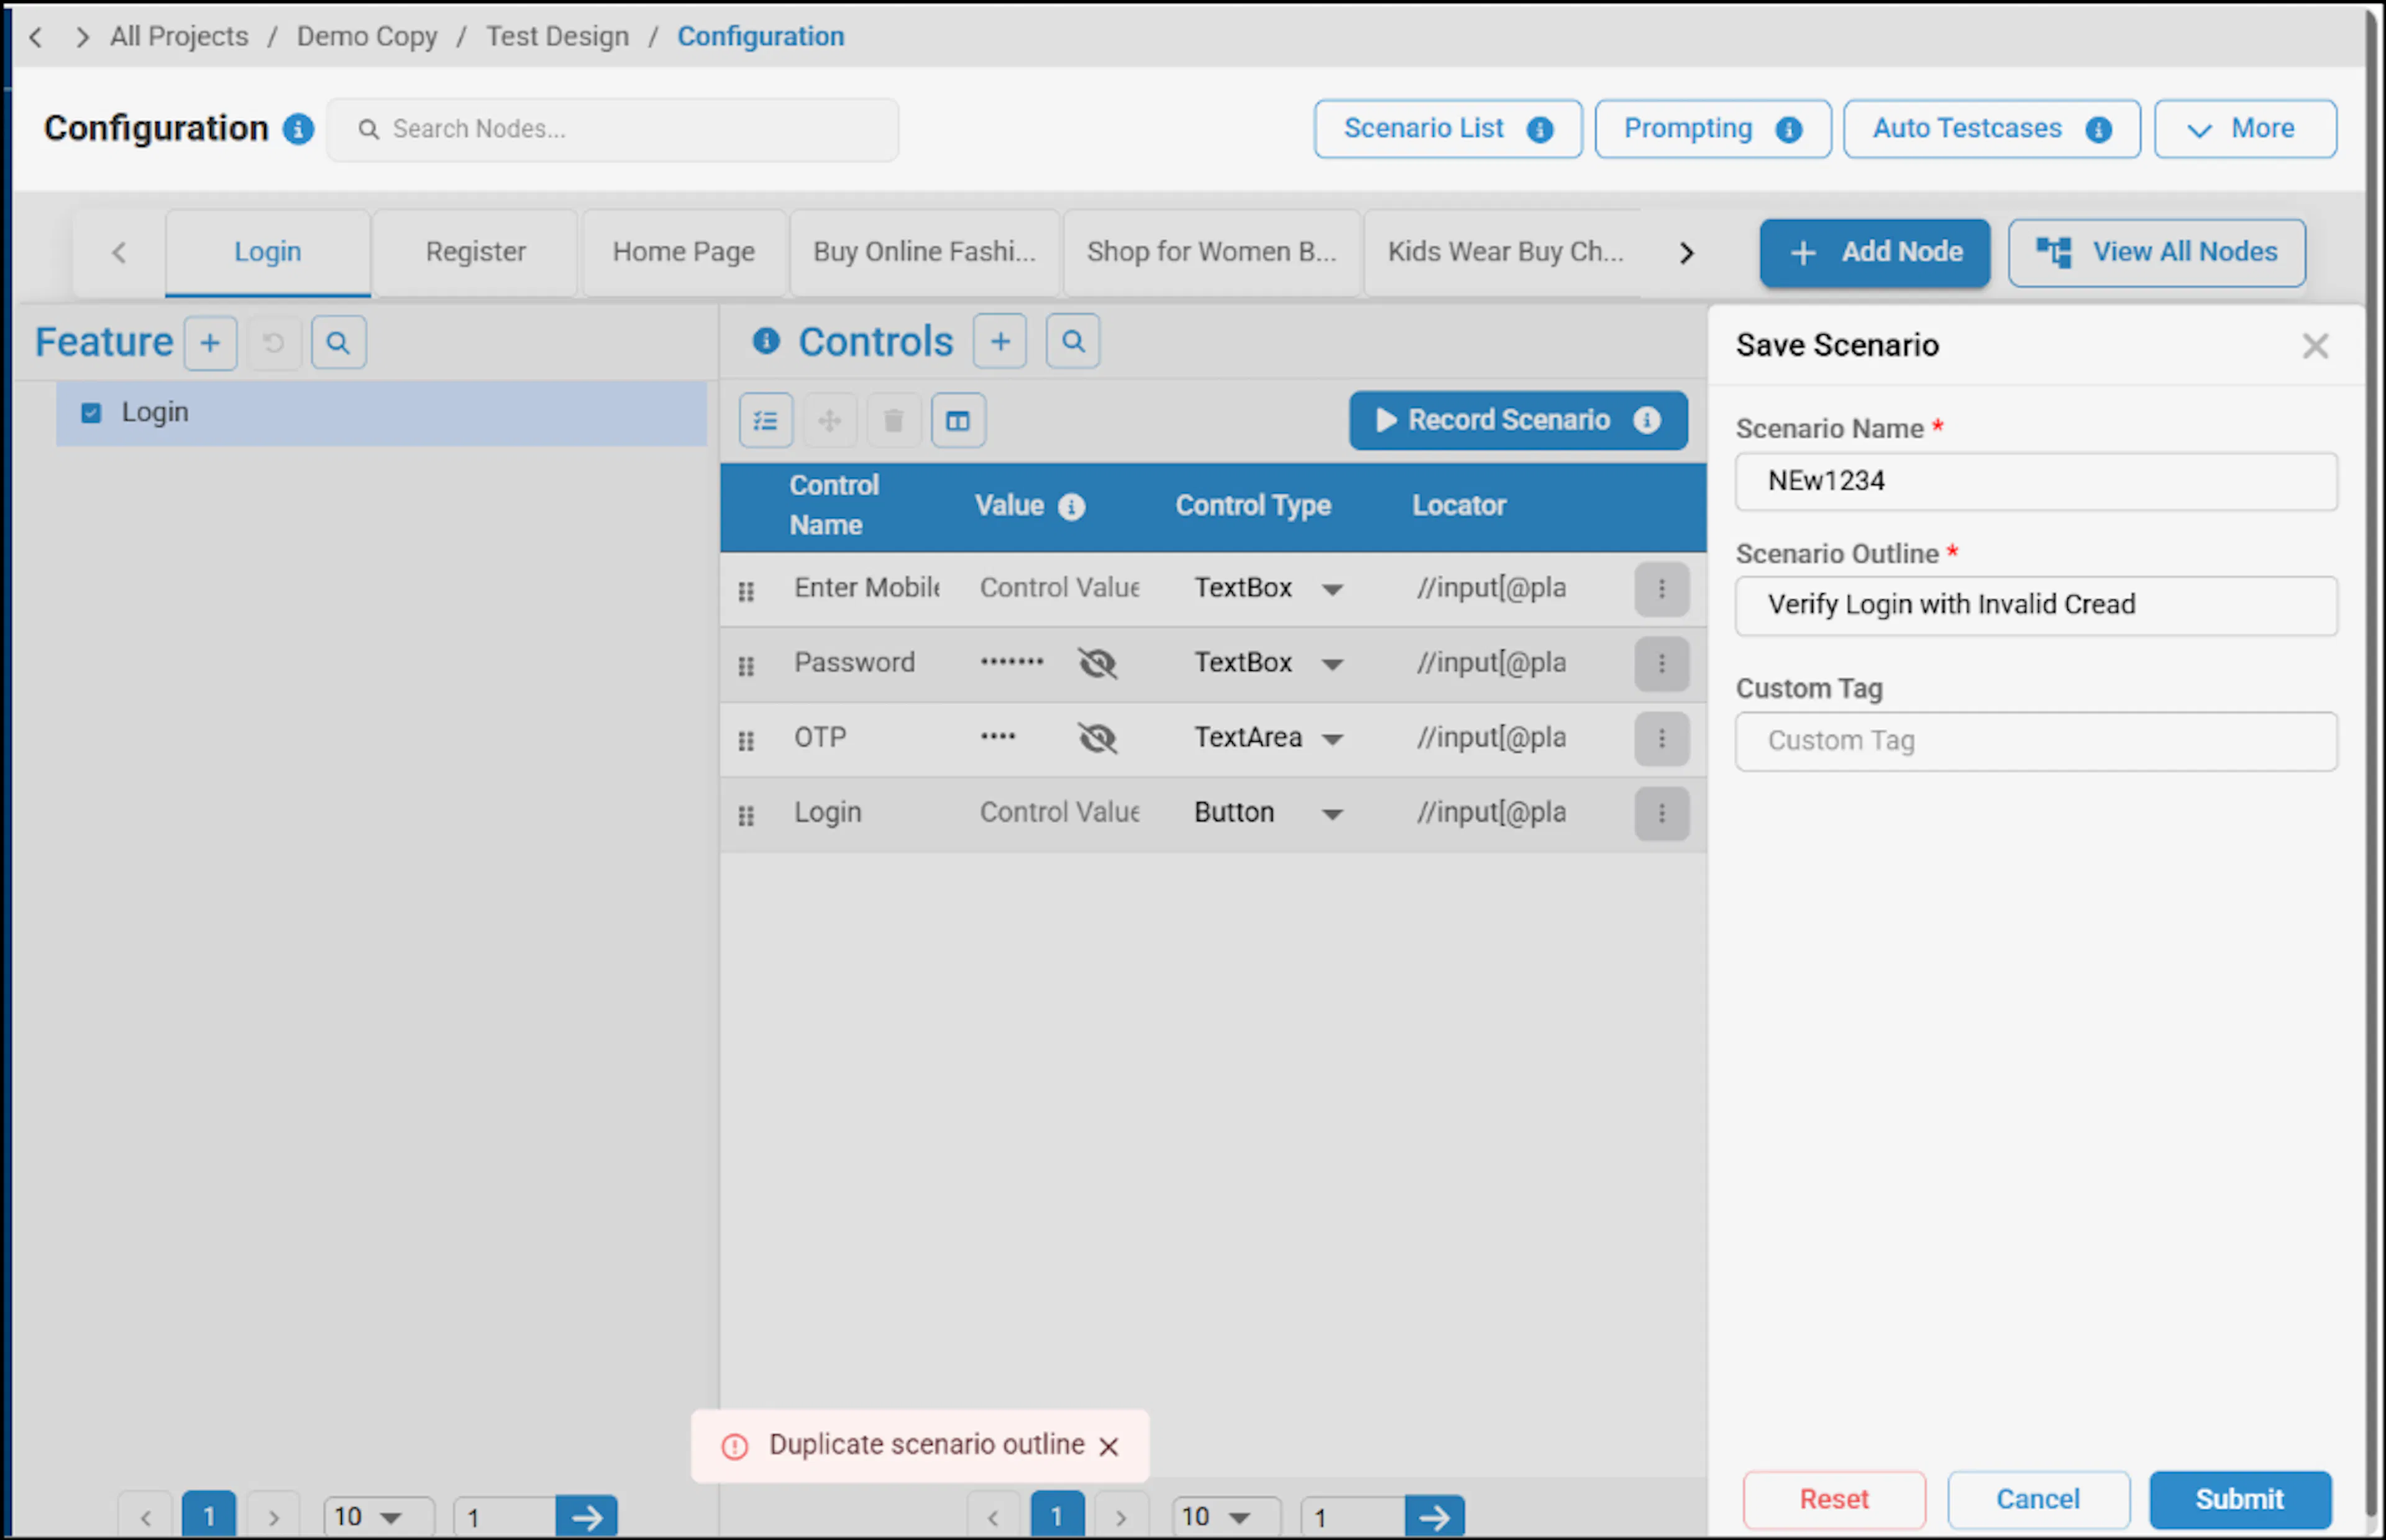2386x1540 pixels.
Task: Click the Value column info icon
Action: coord(1071,507)
